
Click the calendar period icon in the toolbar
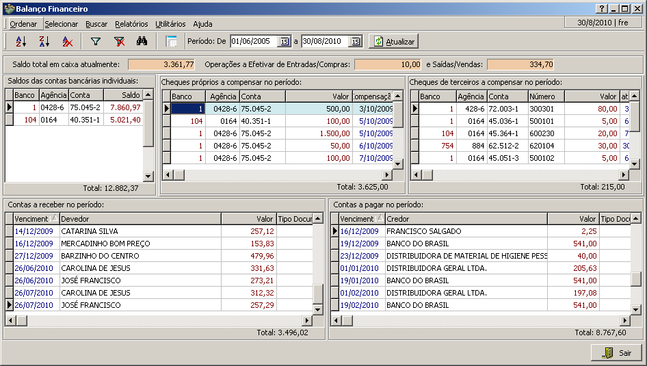point(171,41)
